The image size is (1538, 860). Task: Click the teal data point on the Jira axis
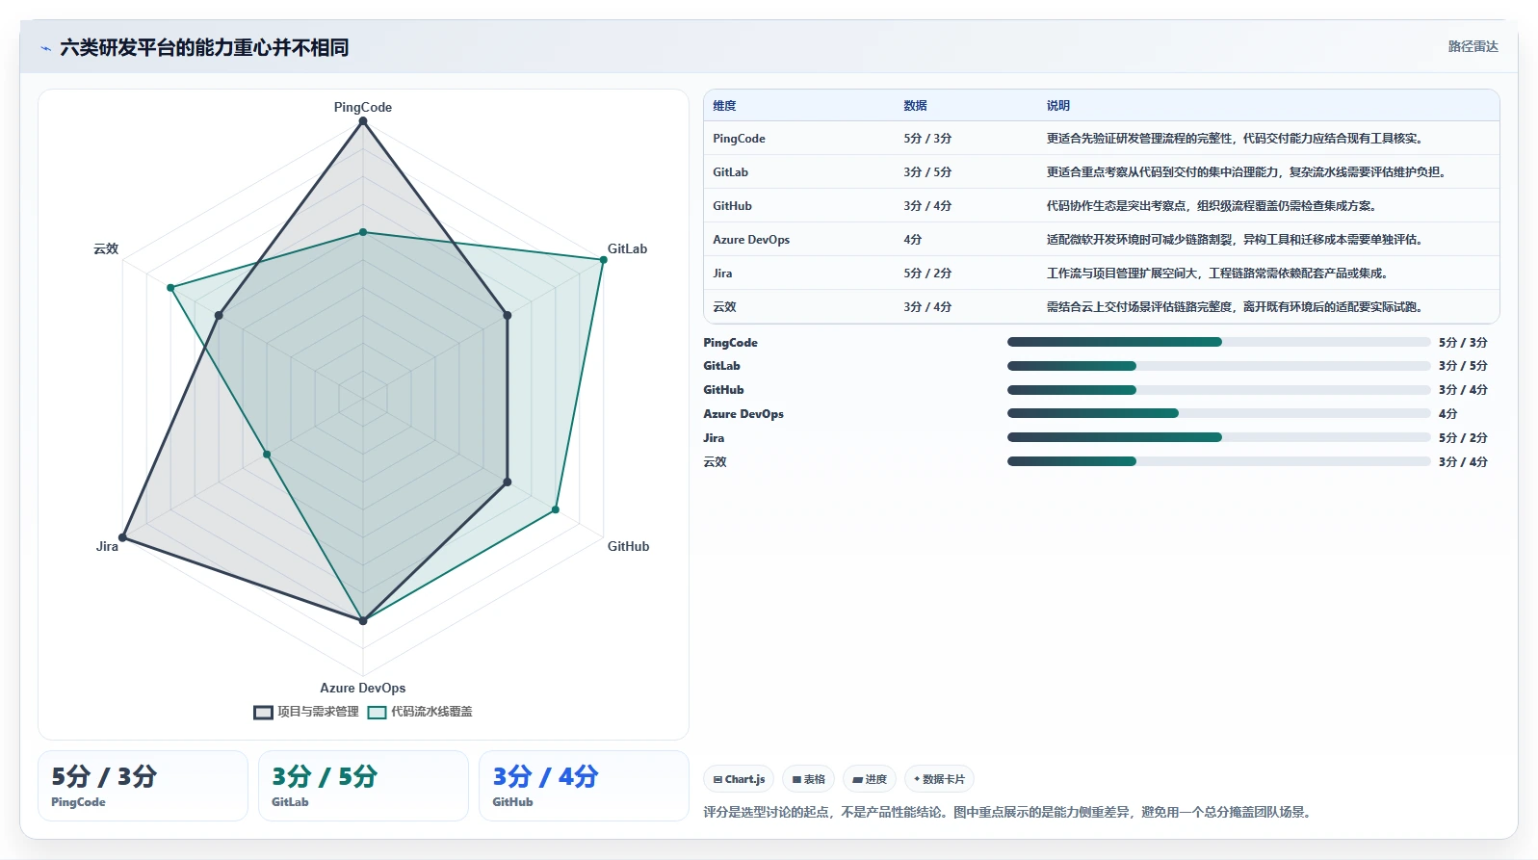tap(267, 454)
